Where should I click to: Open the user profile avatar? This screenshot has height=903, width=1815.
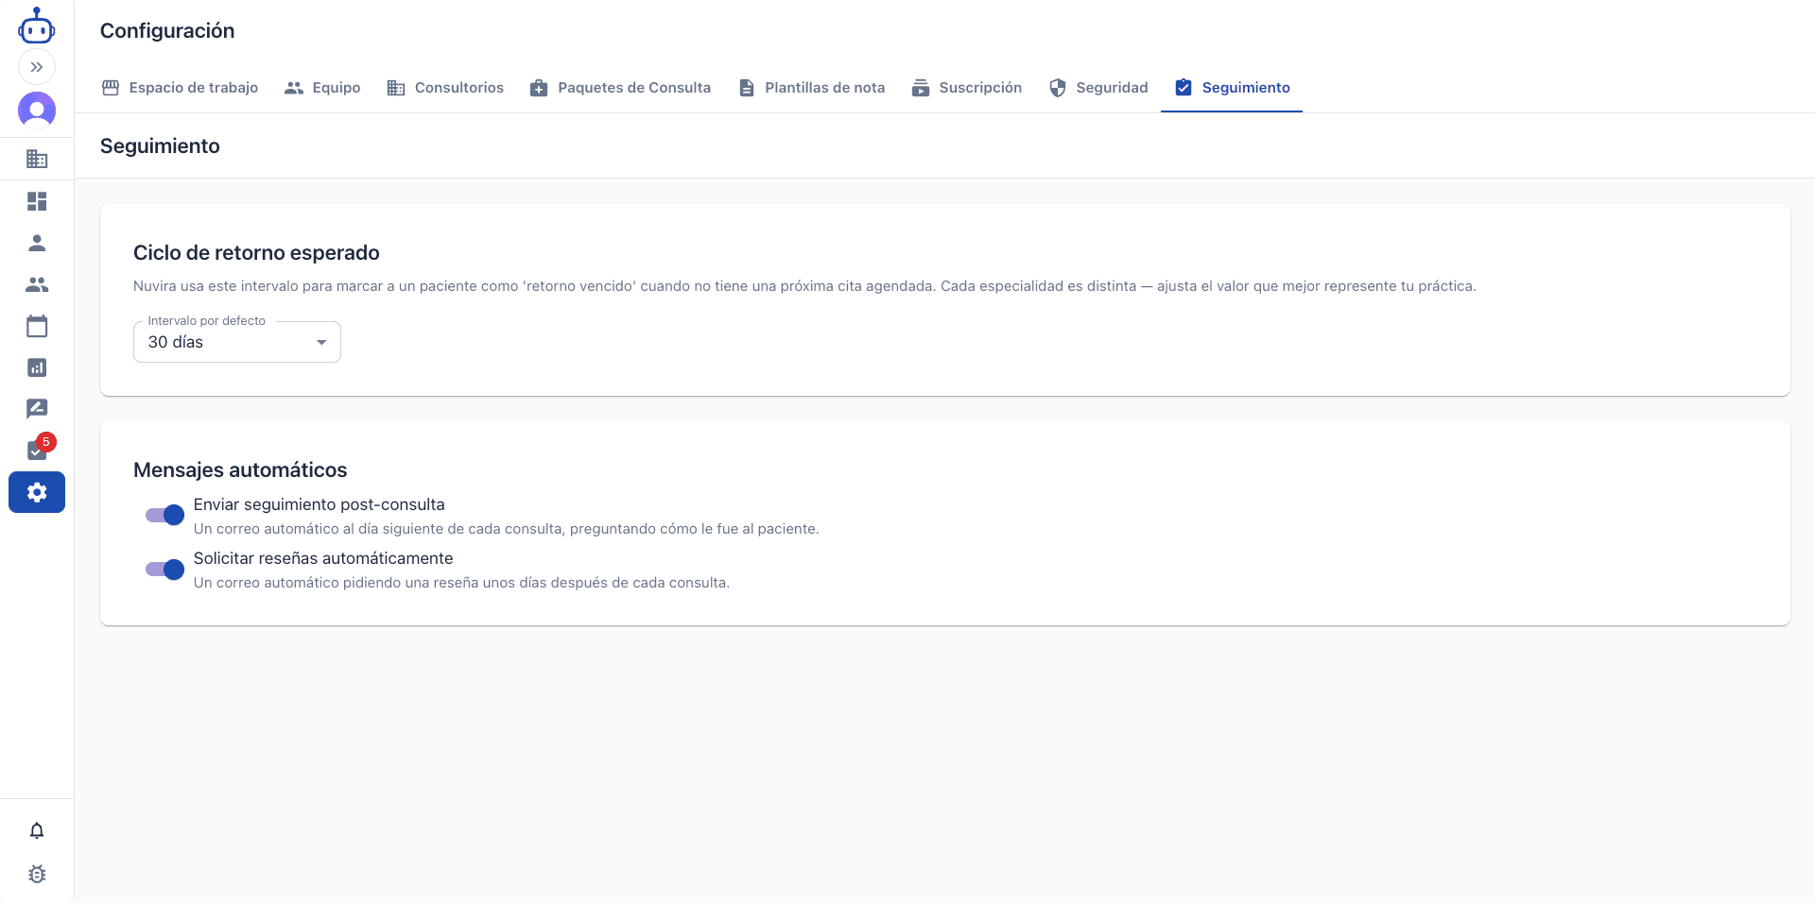pos(37,111)
